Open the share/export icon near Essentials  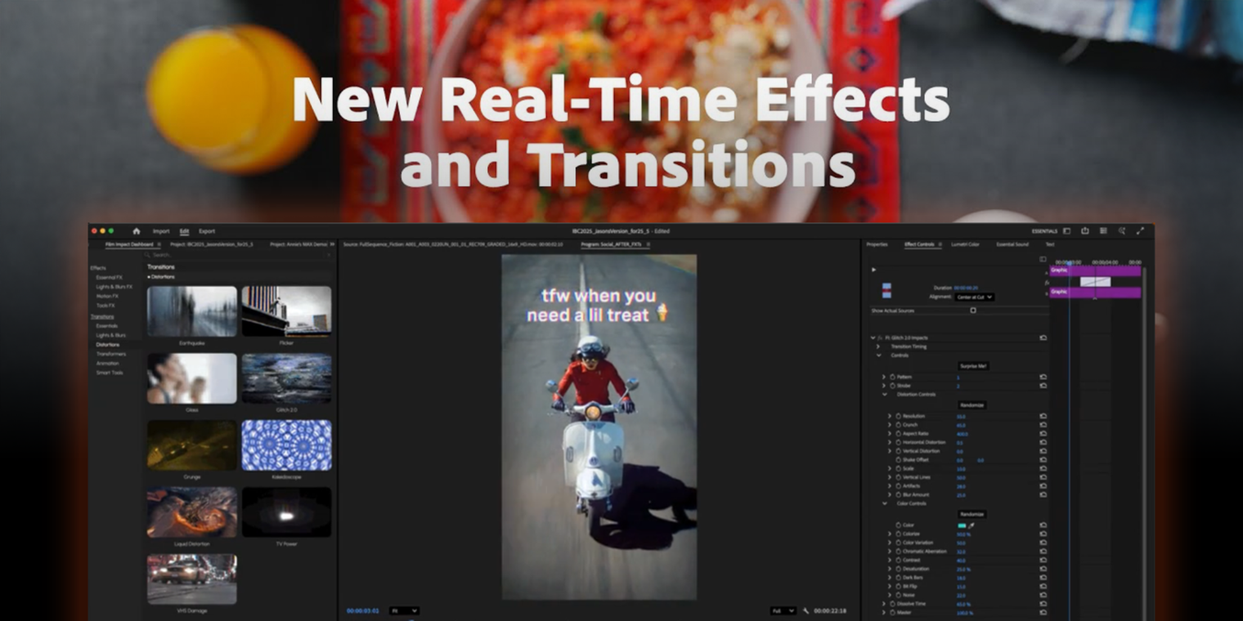point(1085,231)
